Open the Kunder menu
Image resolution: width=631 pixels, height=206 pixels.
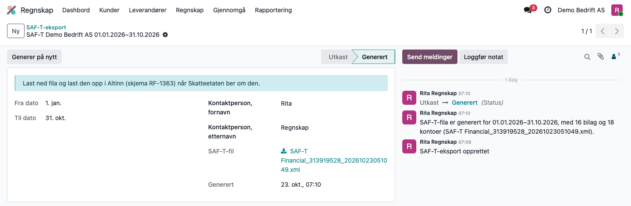pyautogui.click(x=109, y=10)
